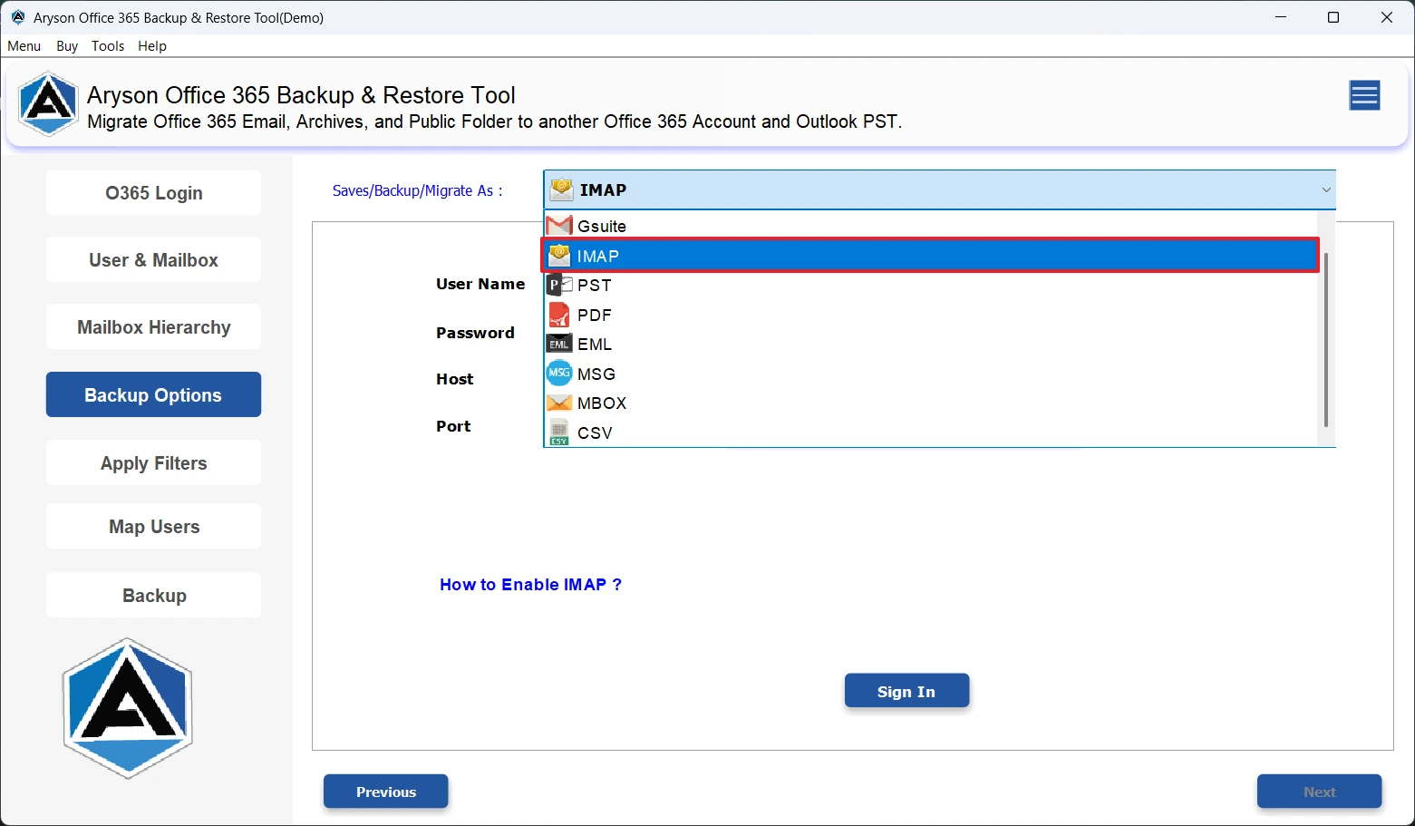Image resolution: width=1415 pixels, height=826 pixels.
Task: Open Apply Filters step
Action: pos(153,462)
